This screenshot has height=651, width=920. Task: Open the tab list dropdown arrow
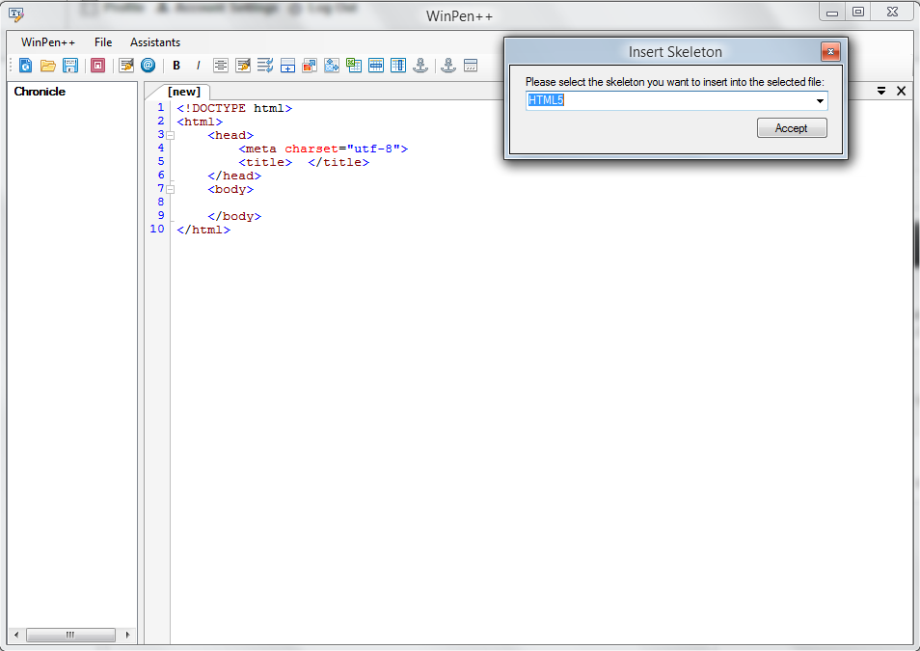click(x=881, y=91)
